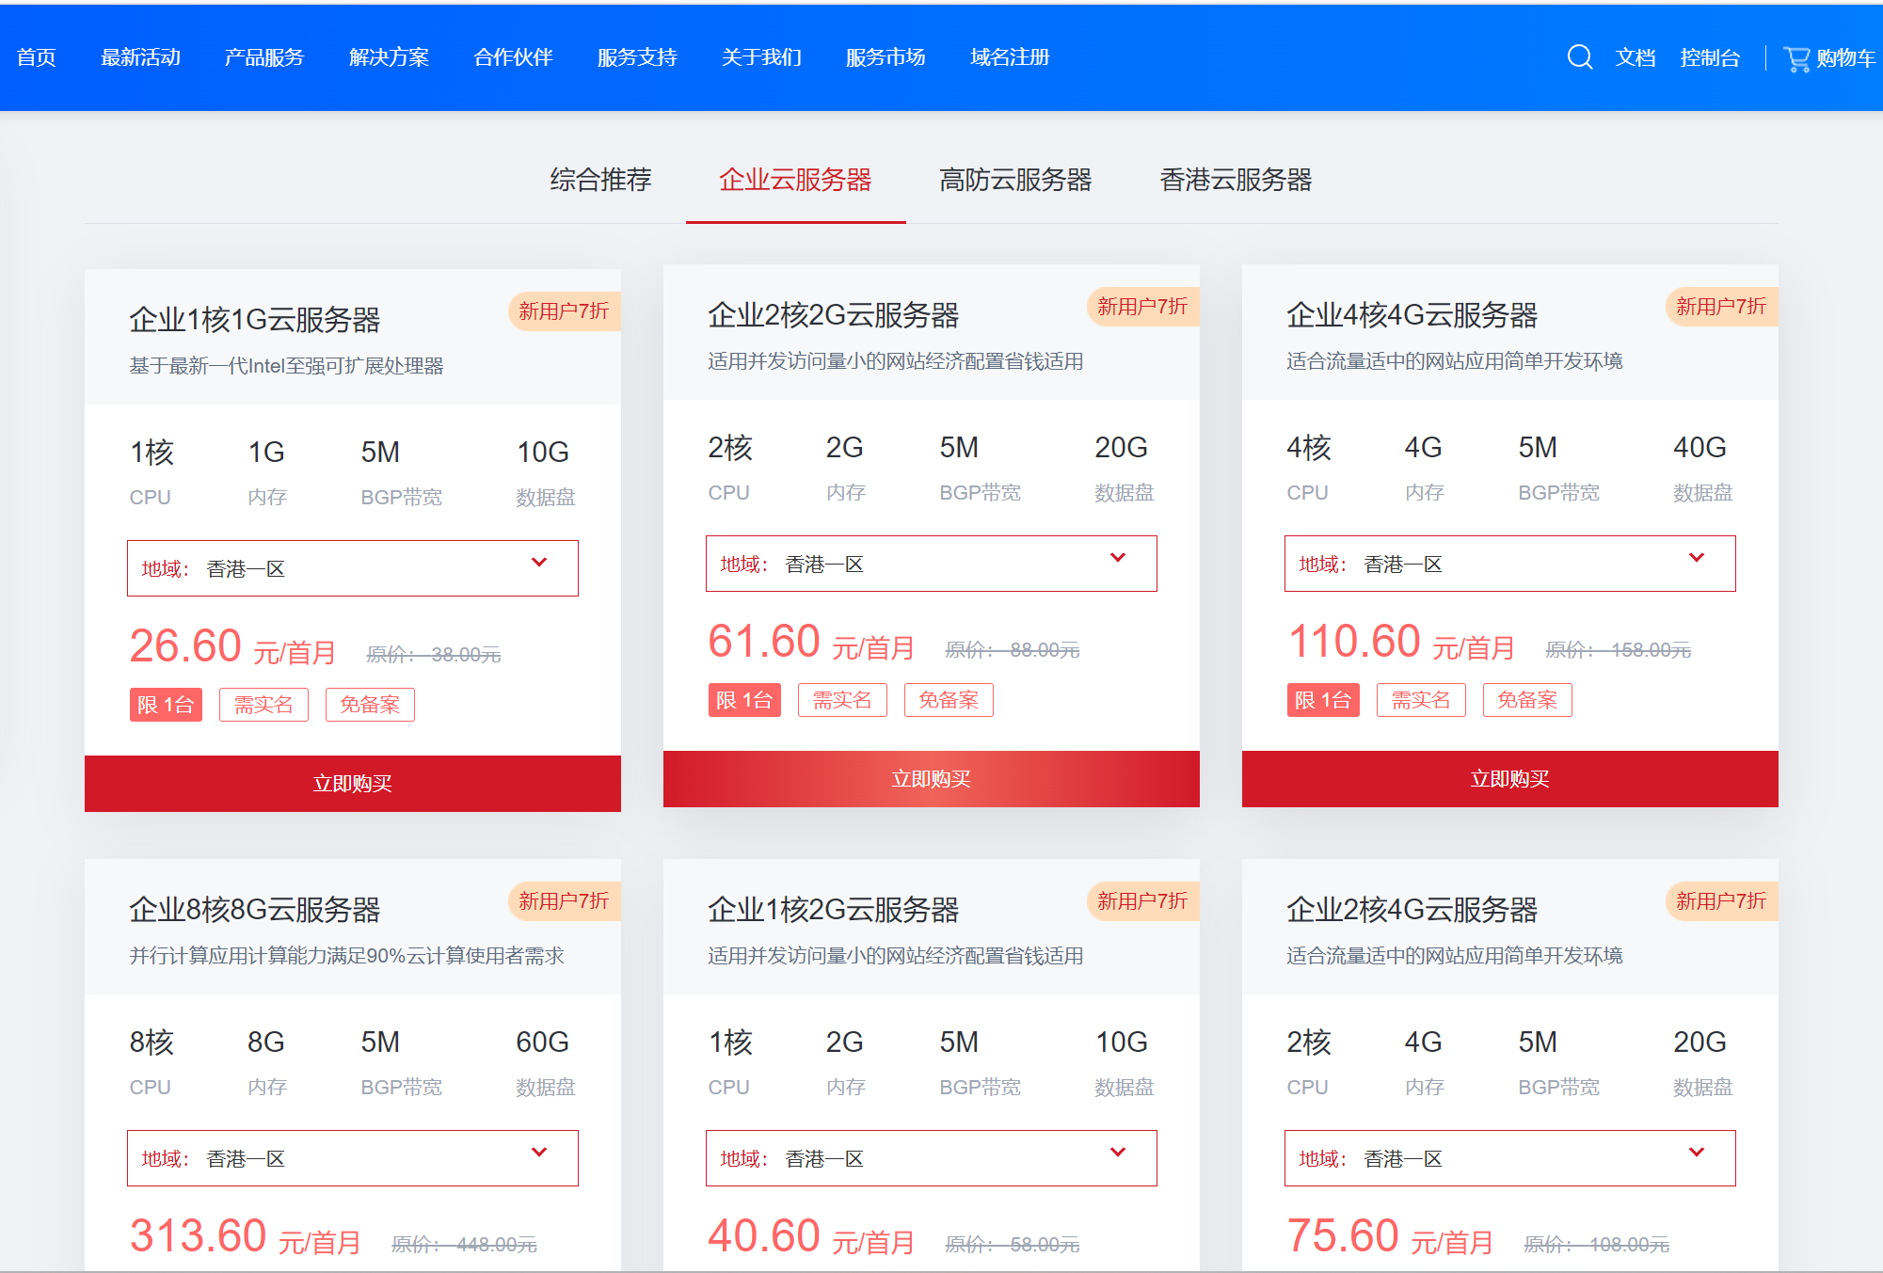Open region dropdown on 企业8核8G云服务器
1883x1273 pixels.
352,1157
